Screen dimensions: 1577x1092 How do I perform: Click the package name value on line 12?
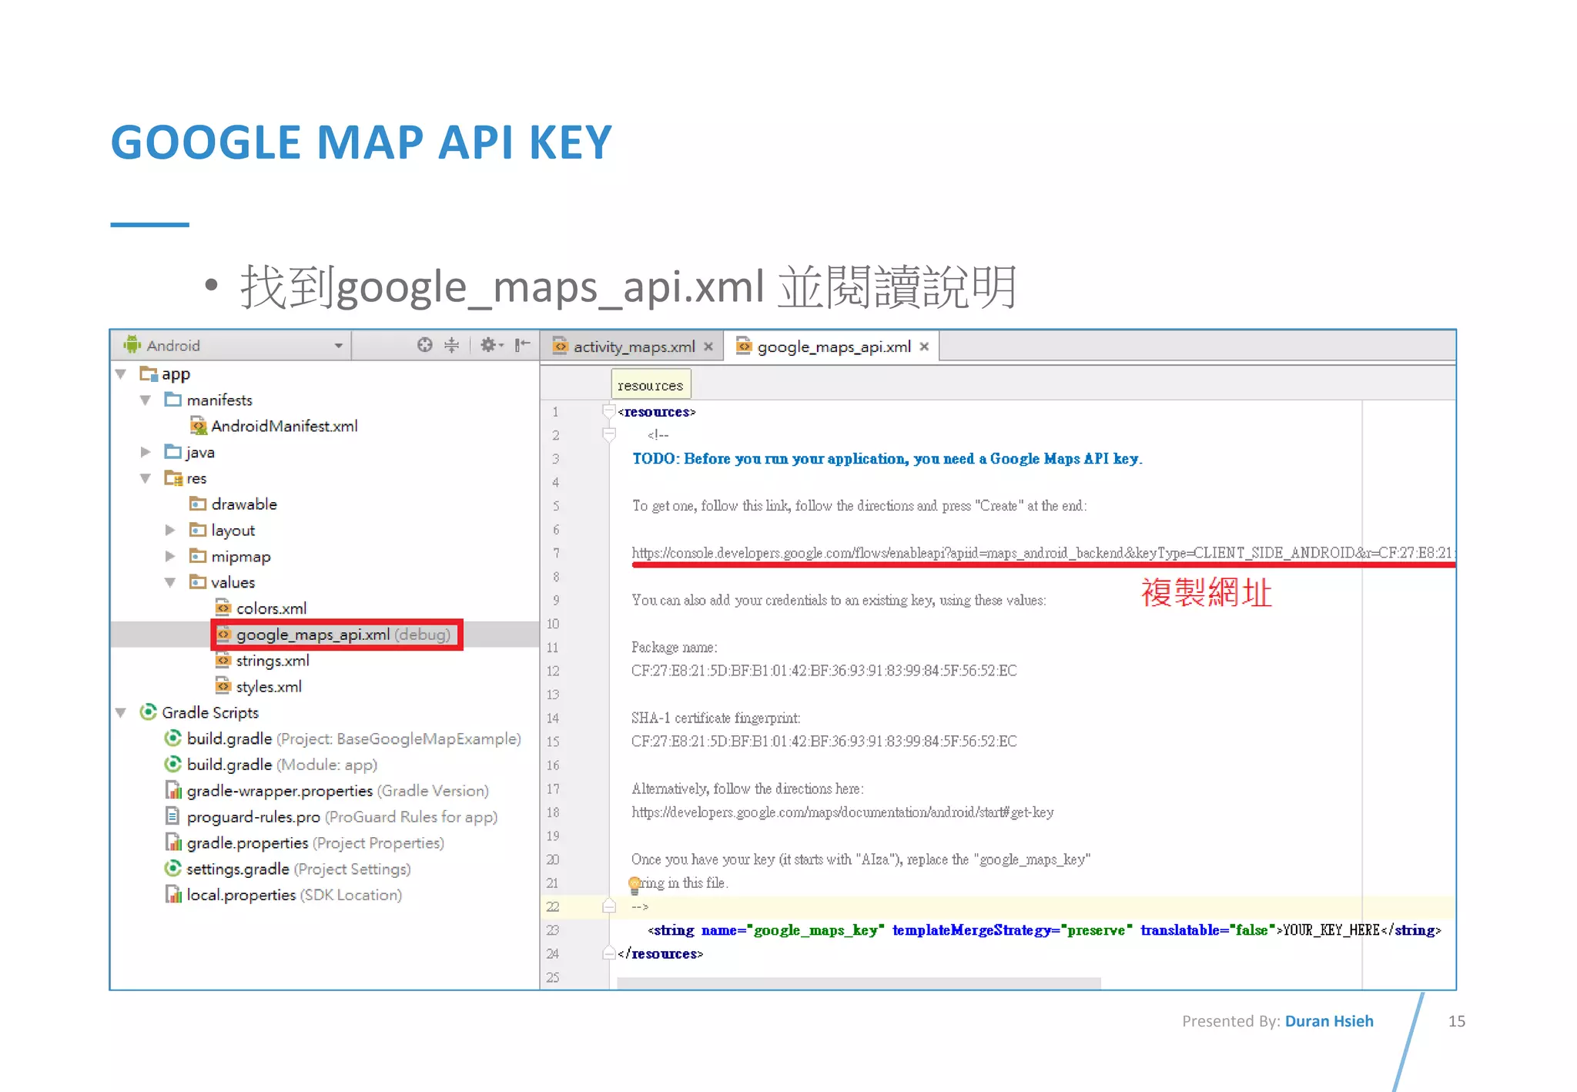pyautogui.click(x=824, y=671)
